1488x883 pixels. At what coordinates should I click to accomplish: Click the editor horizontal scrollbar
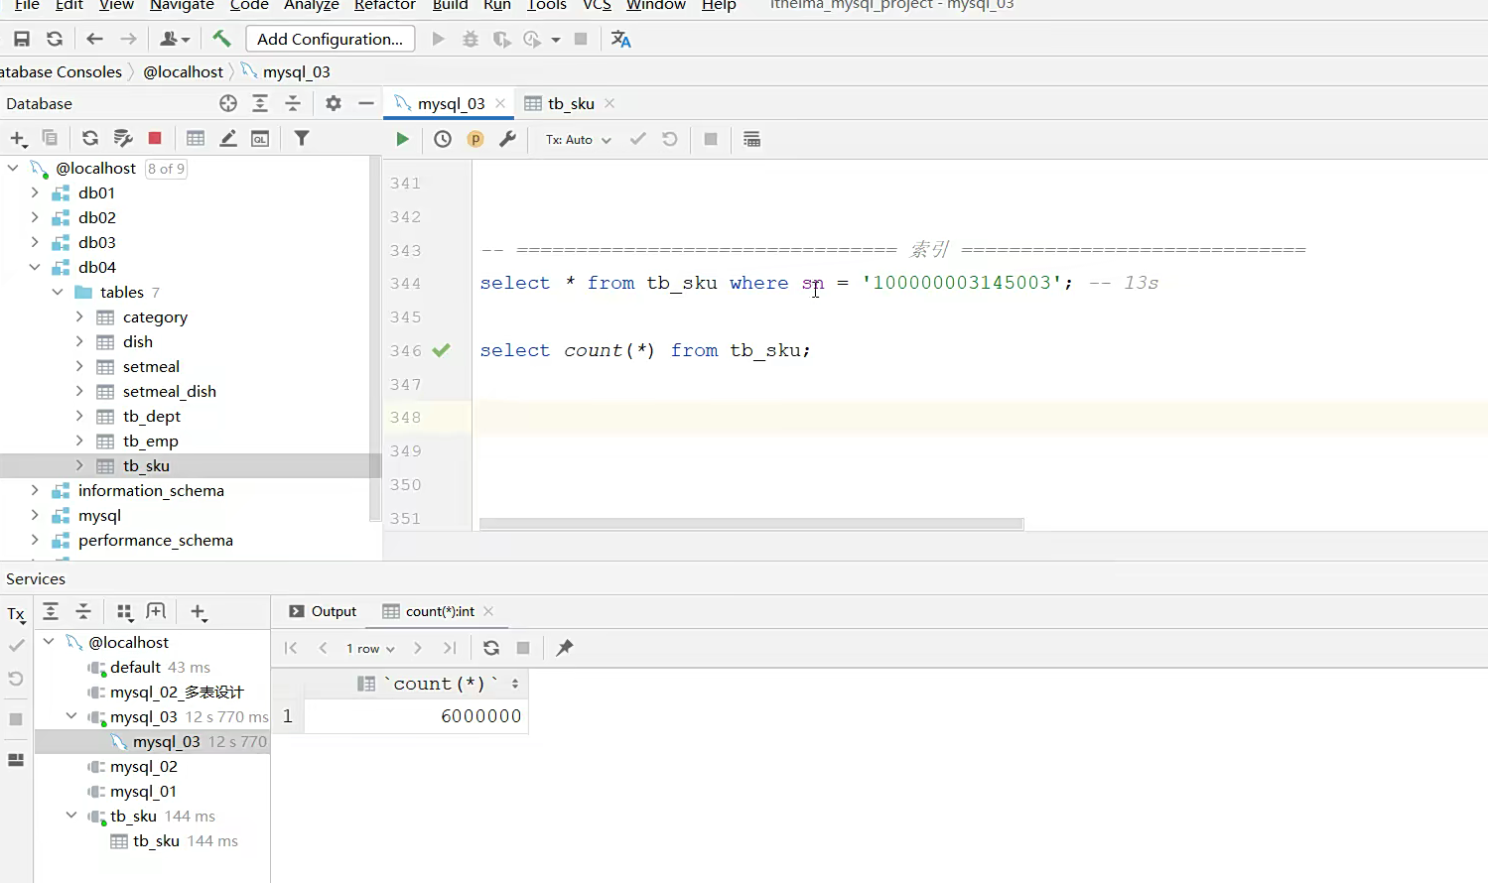[751, 524]
